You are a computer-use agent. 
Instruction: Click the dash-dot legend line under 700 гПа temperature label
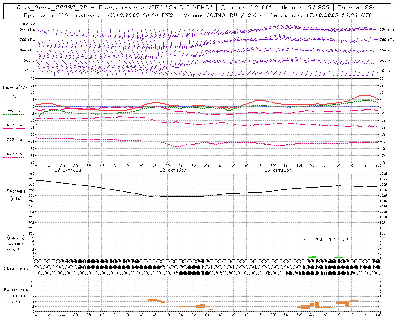tap(14, 143)
